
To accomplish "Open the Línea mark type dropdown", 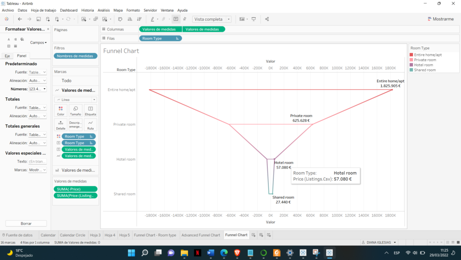I will [x=75, y=100].
